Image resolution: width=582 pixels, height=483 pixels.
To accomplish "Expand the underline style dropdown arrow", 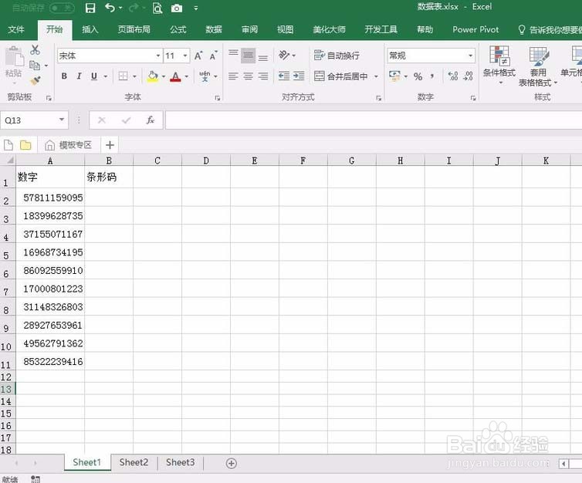I will pyautogui.click(x=106, y=76).
